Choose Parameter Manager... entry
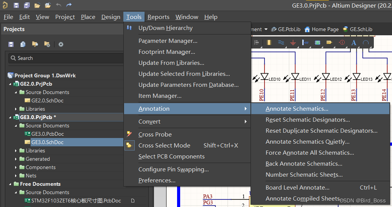The width and height of the screenshot is (392, 207). tap(187, 41)
